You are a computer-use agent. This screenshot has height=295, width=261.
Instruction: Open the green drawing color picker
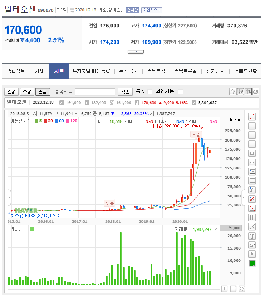(252, 263)
